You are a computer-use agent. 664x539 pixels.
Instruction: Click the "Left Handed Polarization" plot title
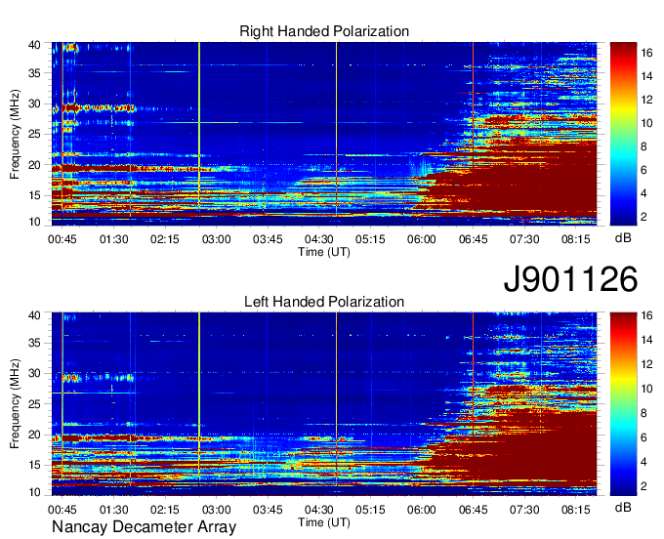324,302
